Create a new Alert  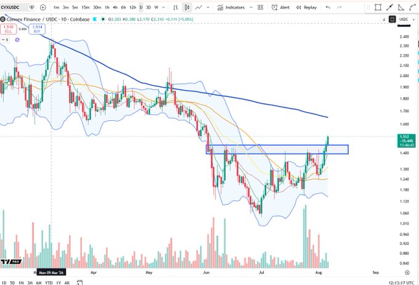click(280, 7)
